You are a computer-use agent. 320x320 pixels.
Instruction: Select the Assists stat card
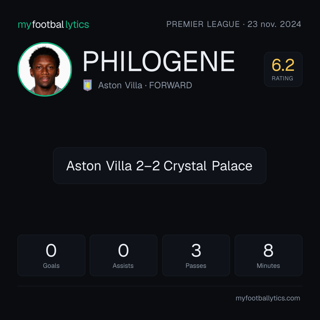pyautogui.click(x=124, y=255)
